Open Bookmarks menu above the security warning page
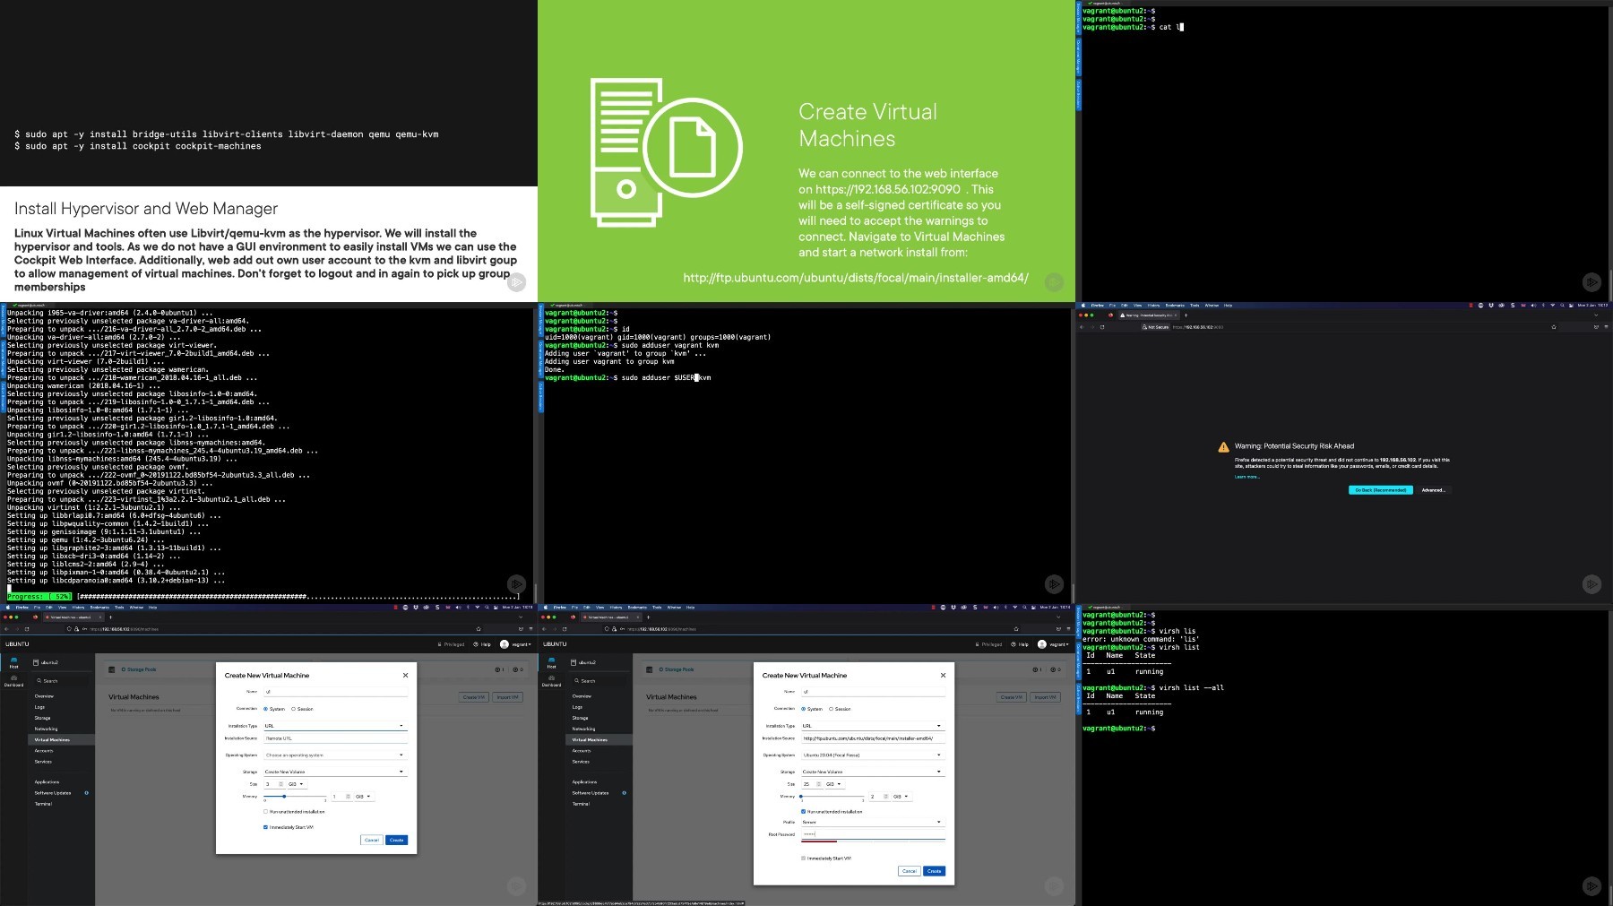 1175,306
